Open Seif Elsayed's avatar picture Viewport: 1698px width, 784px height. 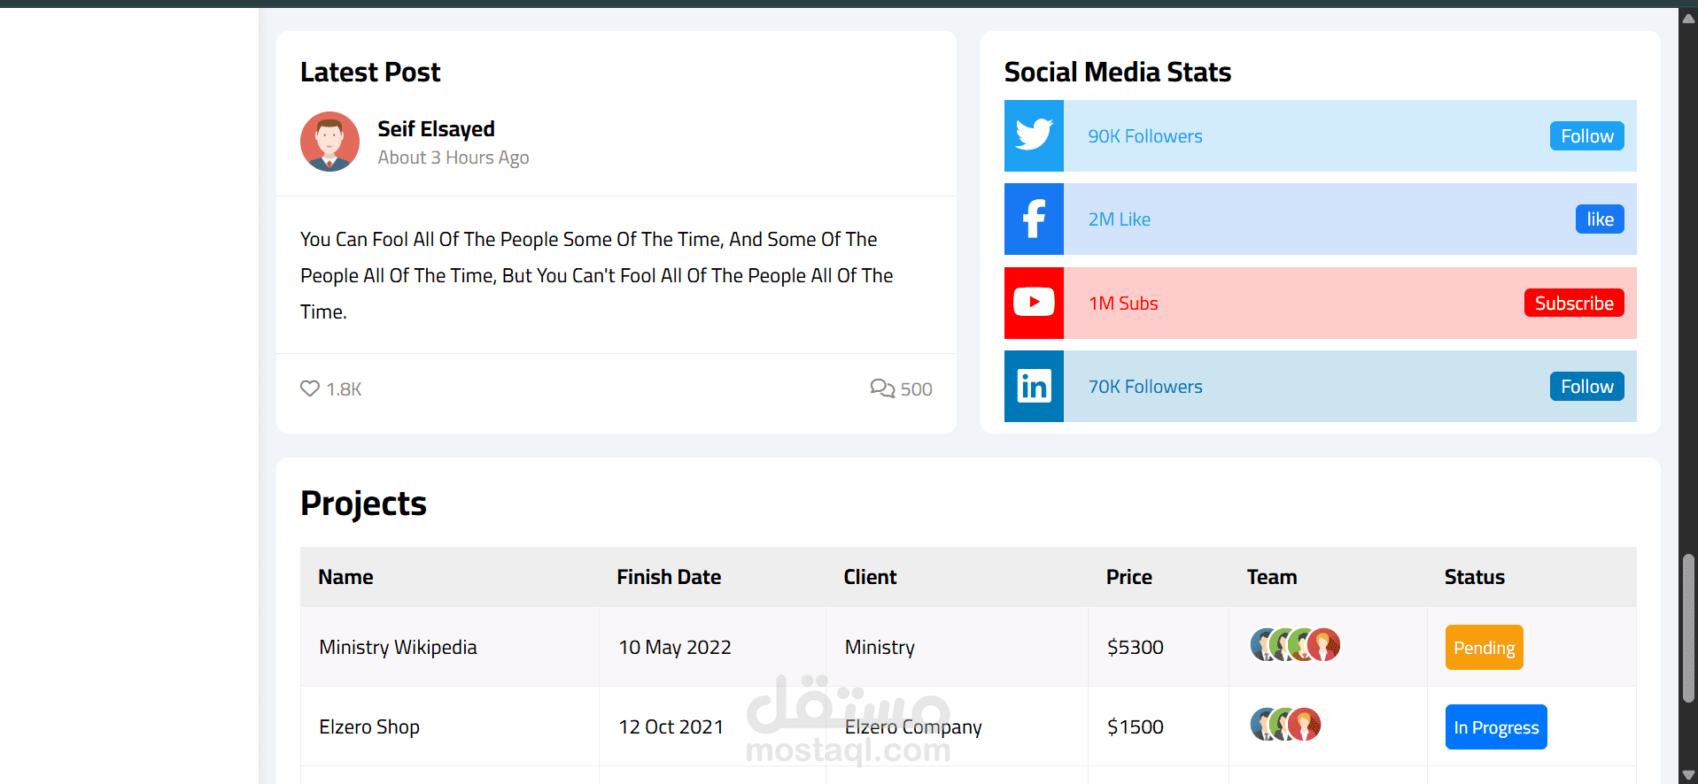(x=330, y=142)
